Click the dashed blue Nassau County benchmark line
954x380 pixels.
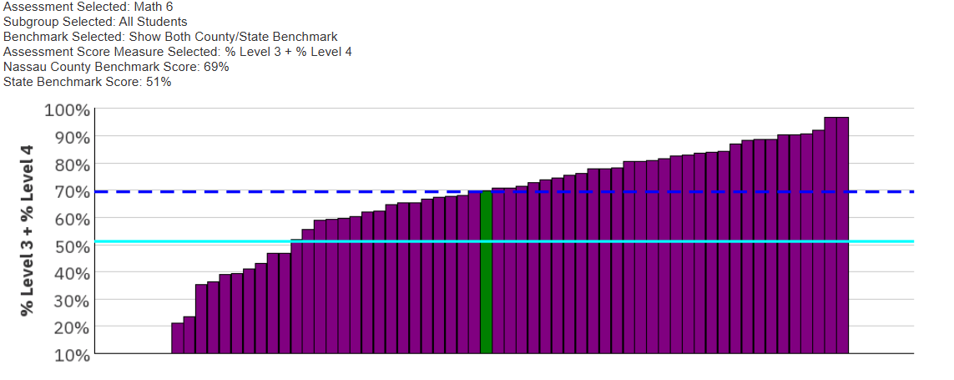coord(504,192)
